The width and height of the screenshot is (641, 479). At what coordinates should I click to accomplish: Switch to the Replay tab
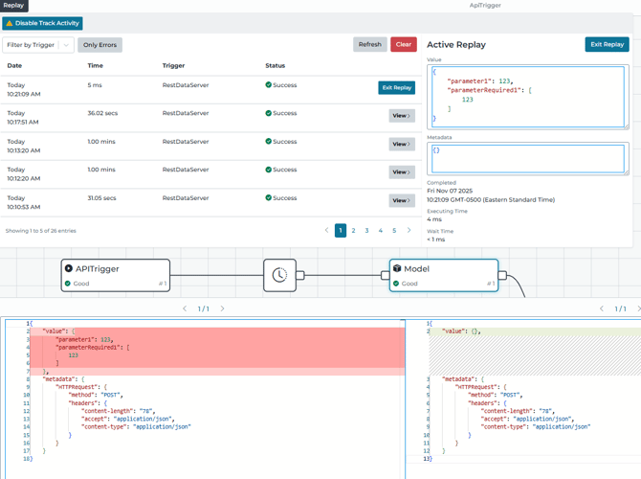coord(13,6)
